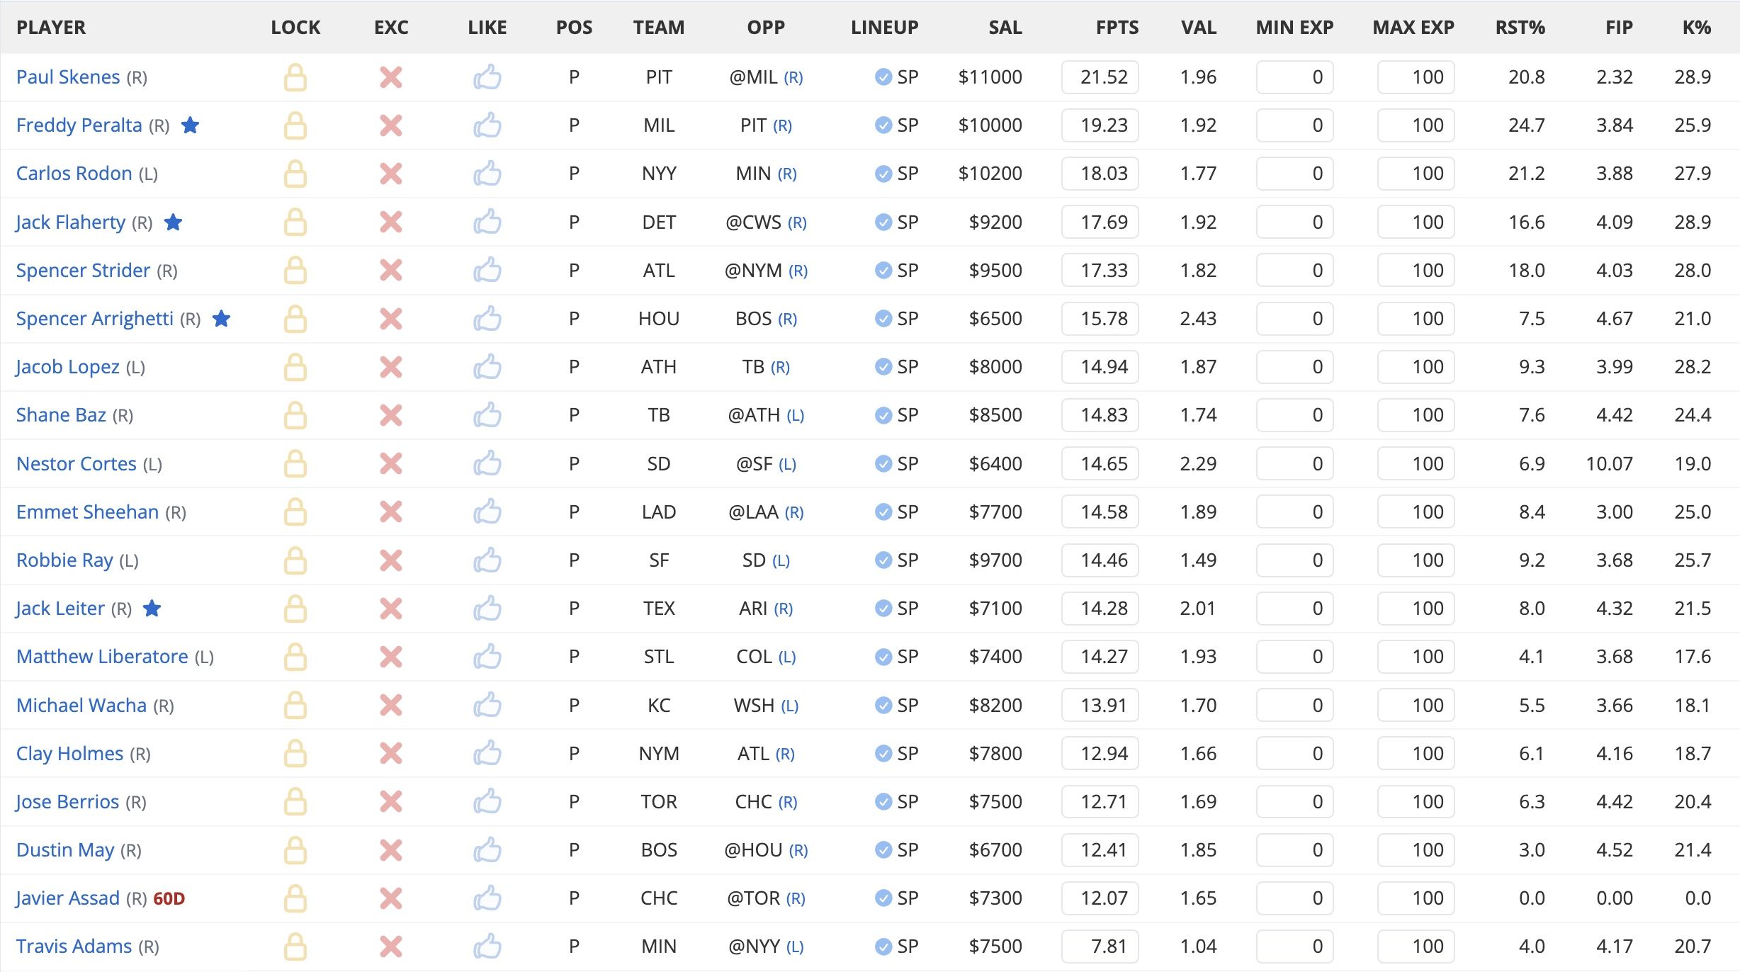Like Jacob Lopez with the thumbs-up
The image size is (1740, 972).
487,367
